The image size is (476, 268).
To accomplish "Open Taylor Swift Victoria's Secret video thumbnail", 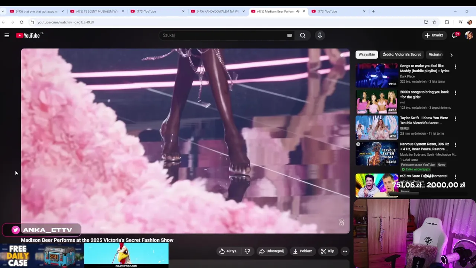I will tap(377, 127).
